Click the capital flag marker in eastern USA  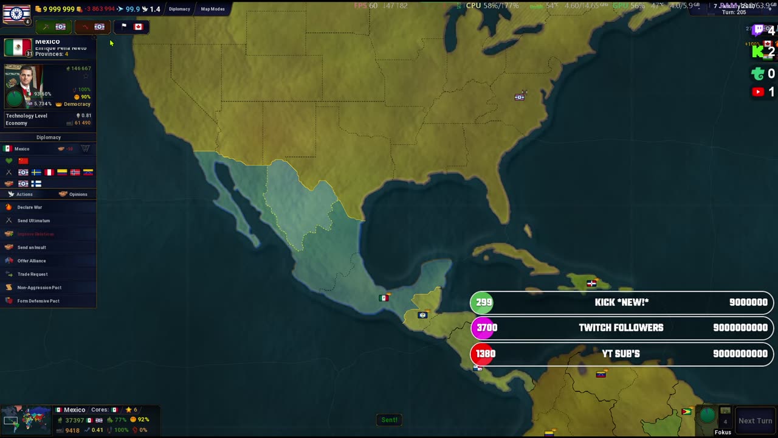(x=519, y=97)
